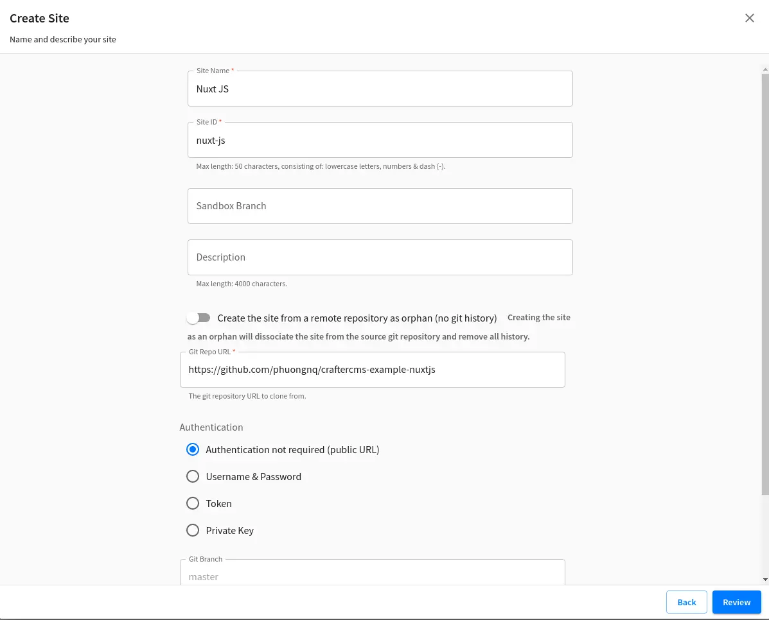Click the scrollbar up arrow
769x620 pixels.
point(765,68)
